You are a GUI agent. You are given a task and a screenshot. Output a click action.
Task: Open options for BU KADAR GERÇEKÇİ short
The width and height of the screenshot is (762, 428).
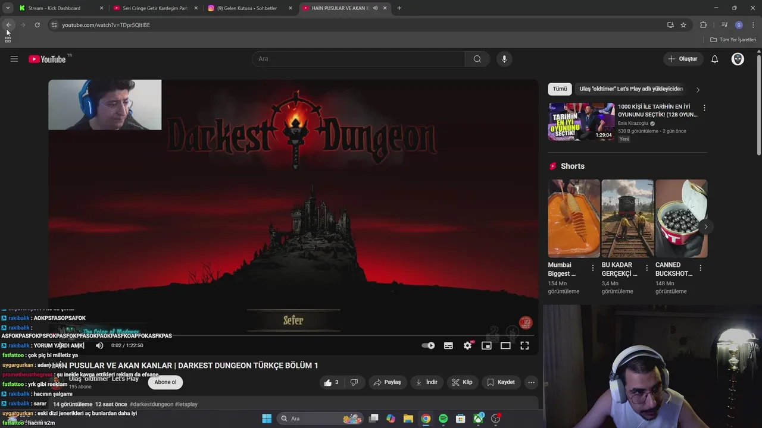click(x=647, y=268)
